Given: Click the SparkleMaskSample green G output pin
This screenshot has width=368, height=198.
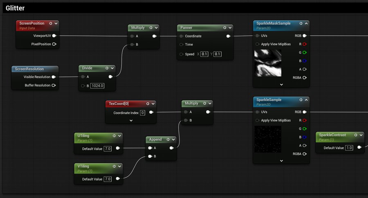Looking at the screenshot, I should (x=305, y=52).
